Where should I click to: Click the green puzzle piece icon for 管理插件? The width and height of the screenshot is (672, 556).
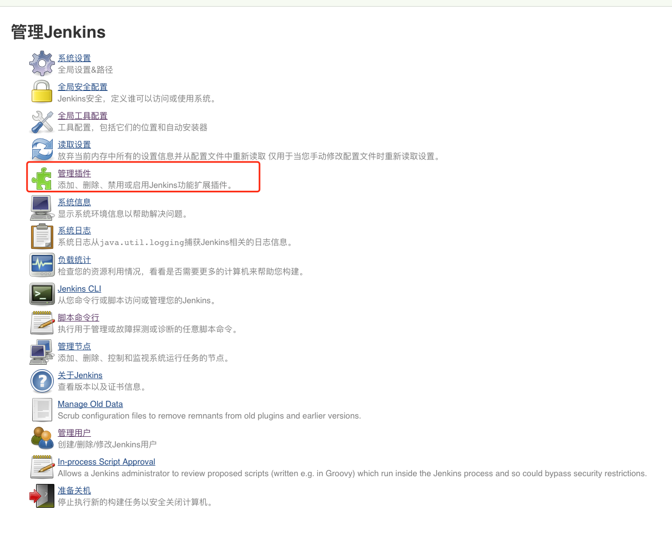click(42, 178)
